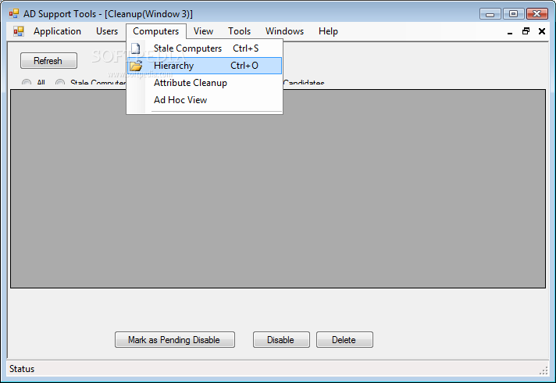This screenshot has width=556, height=383.
Task: Close the Cleanup child window
Action: click(x=541, y=31)
